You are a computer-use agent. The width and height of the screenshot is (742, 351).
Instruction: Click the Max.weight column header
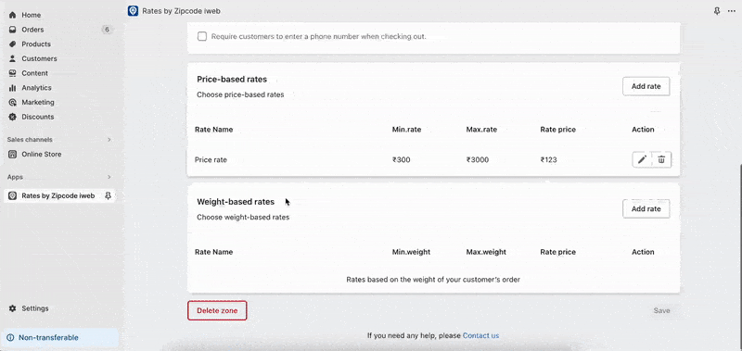coord(486,252)
